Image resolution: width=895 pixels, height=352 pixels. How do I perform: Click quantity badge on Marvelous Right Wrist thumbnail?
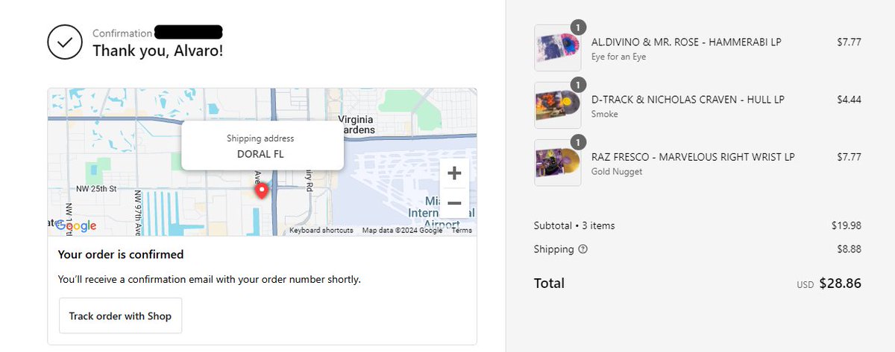pos(578,141)
